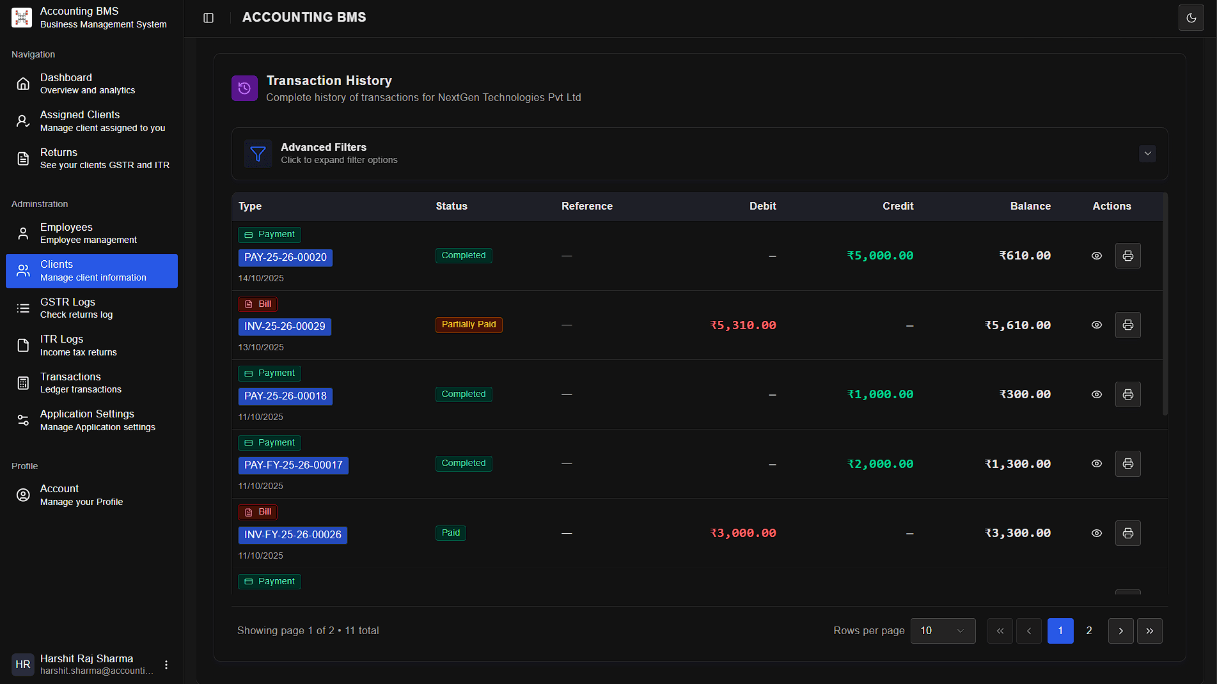The width and height of the screenshot is (1217, 684).
Task: Jump to last page with double arrow
Action: coord(1149,631)
